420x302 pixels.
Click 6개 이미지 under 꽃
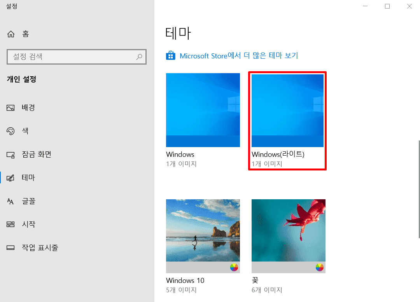[x=267, y=290]
